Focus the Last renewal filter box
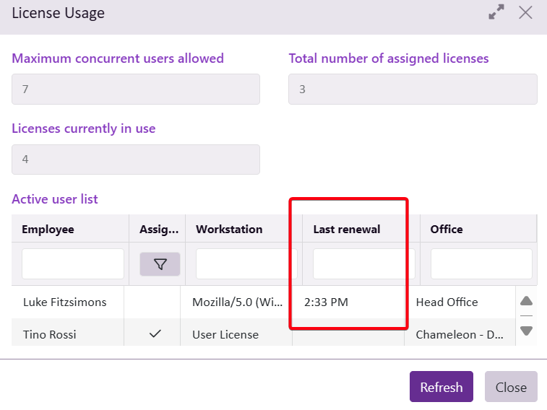Viewport: 547px width, 410px height. 359,264
